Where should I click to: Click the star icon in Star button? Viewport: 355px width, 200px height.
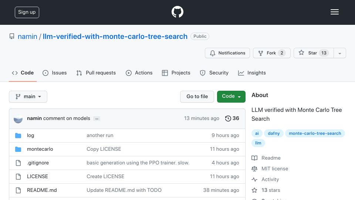click(x=301, y=53)
